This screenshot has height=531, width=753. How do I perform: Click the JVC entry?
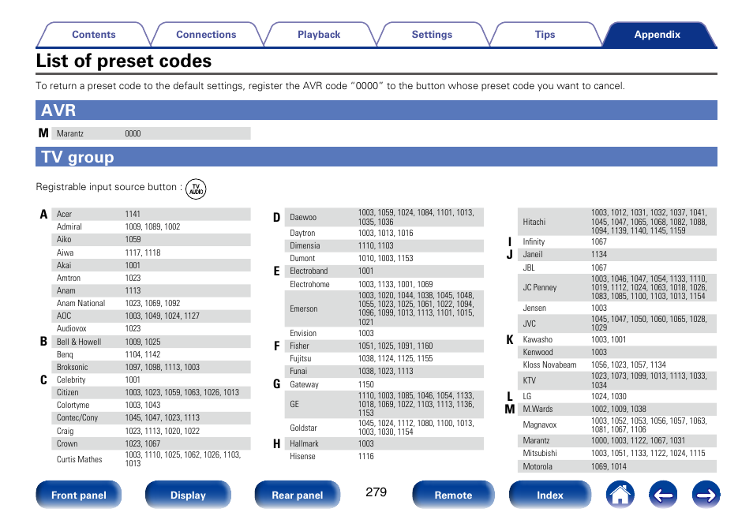click(x=617, y=323)
